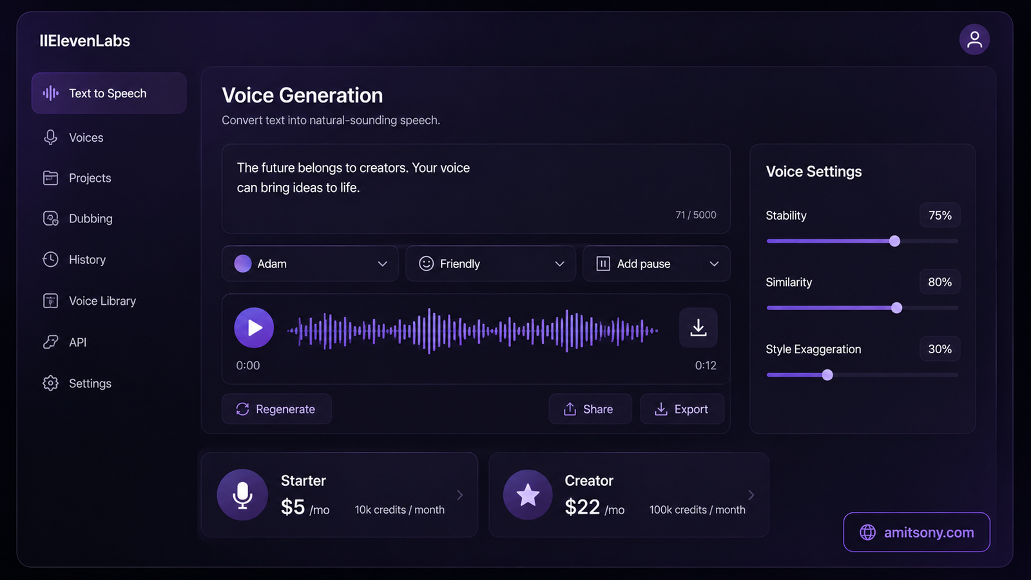1031x580 pixels.
Task: Click the 'Voice Generation' heading
Action: pos(302,95)
